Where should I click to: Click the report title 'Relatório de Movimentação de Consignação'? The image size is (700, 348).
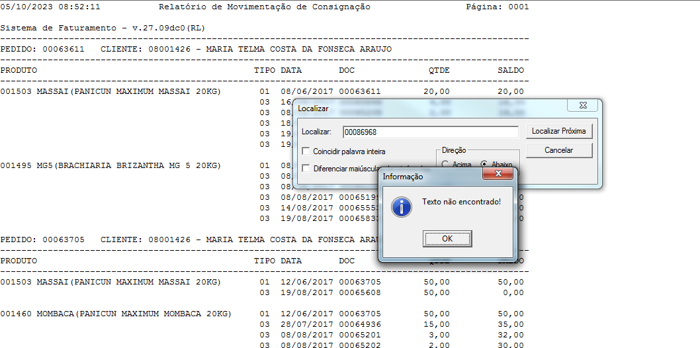[264, 7]
